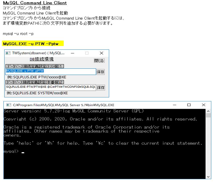Click console scrollbar down arrow
The image size is (213, 182).
208,177
